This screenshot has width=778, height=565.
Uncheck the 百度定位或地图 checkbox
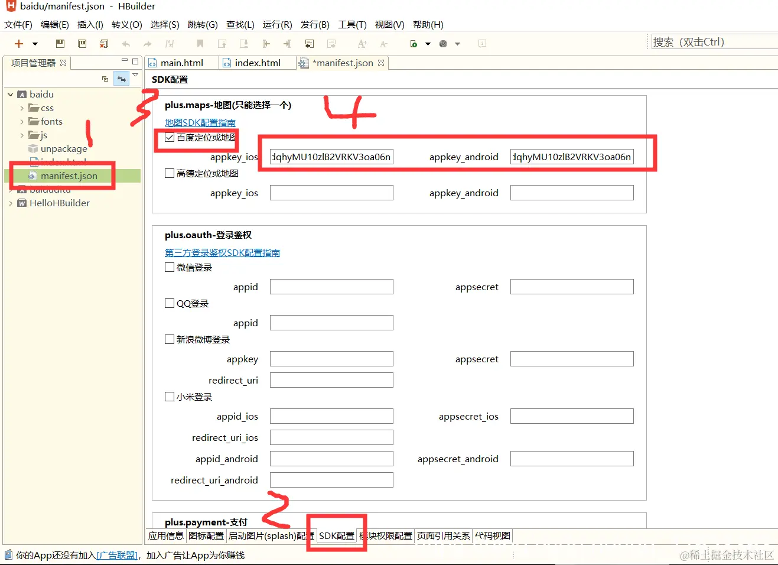click(170, 137)
